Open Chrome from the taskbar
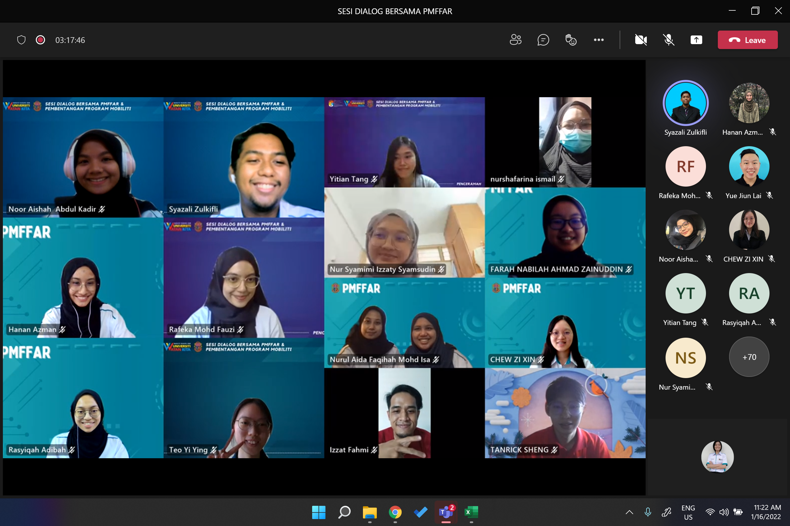This screenshot has width=790, height=526. tap(395, 512)
